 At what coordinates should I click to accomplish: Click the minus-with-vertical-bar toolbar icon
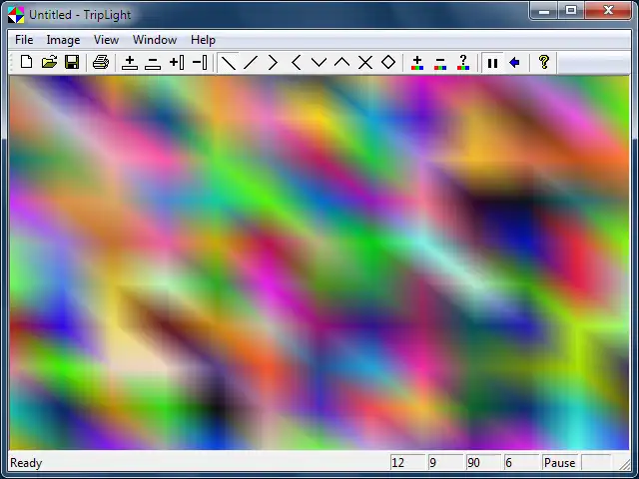point(200,63)
